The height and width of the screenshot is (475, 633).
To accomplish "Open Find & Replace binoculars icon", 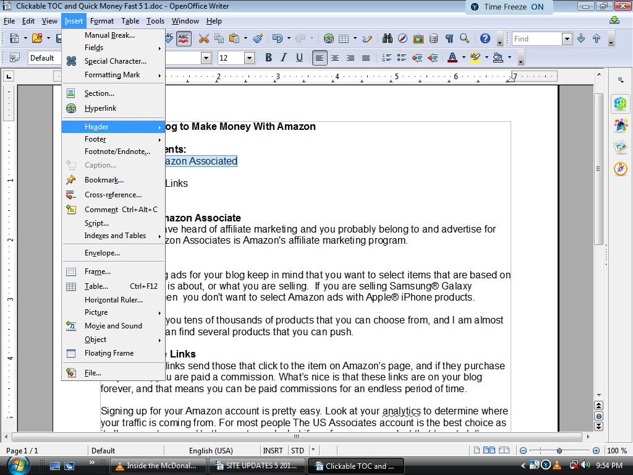I will point(388,38).
